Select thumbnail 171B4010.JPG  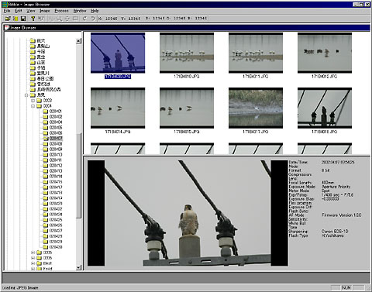coord(187,53)
